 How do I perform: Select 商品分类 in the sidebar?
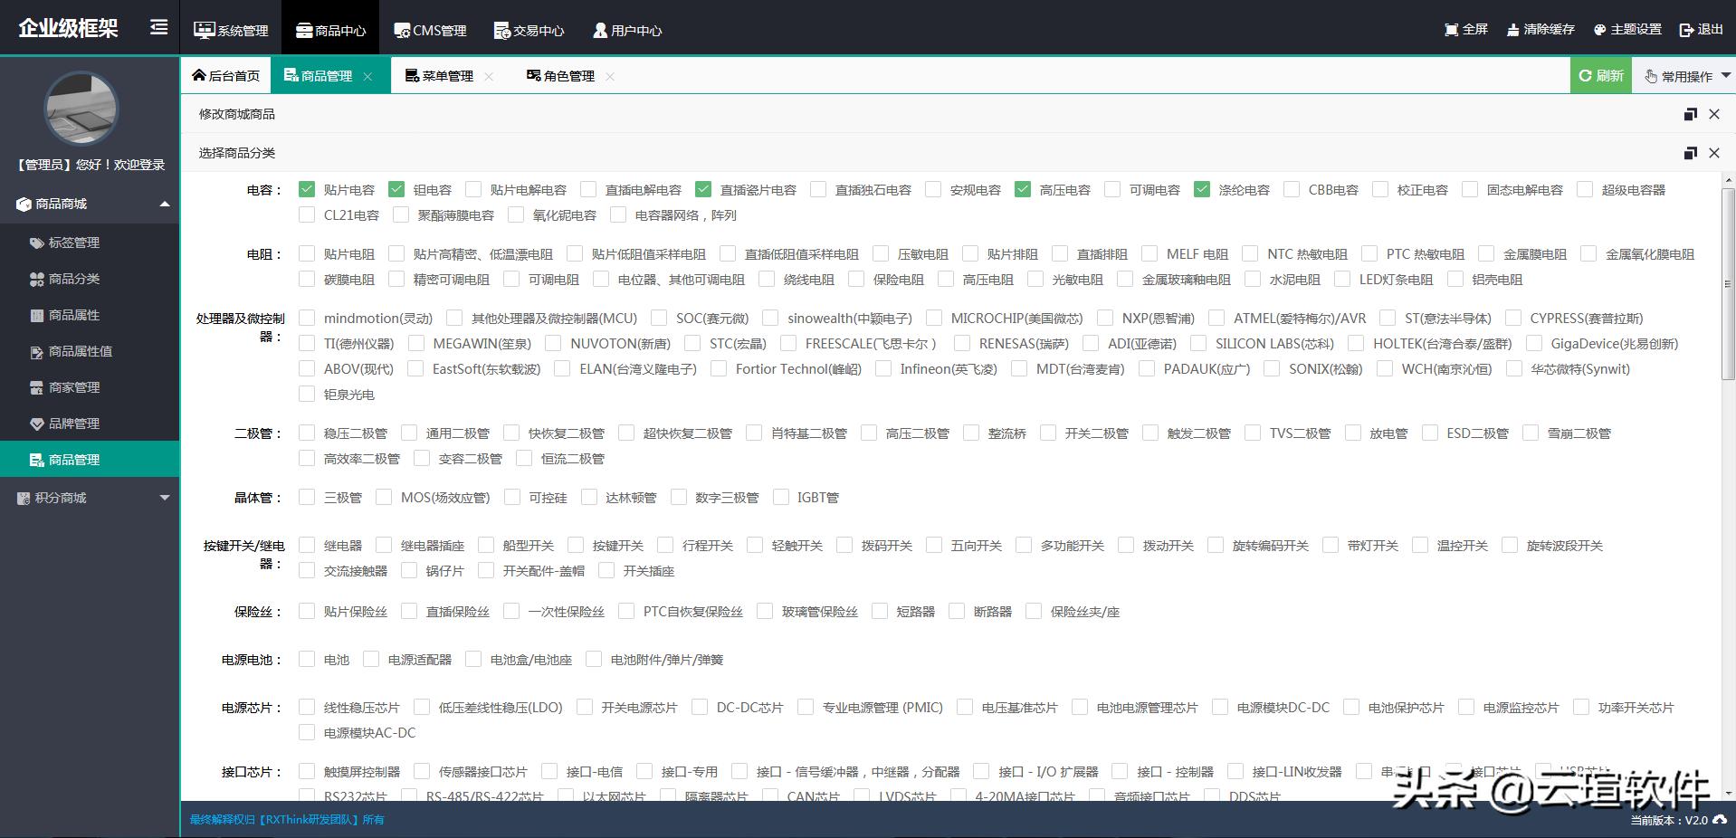point(71,279)
